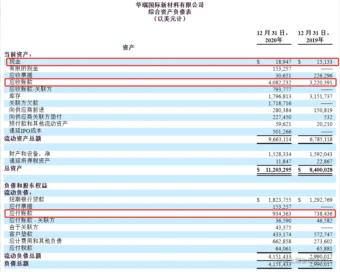The image size is (340, 272).
Task: Click the first 153,257 under restricted cash
Action: click(282, 69)
